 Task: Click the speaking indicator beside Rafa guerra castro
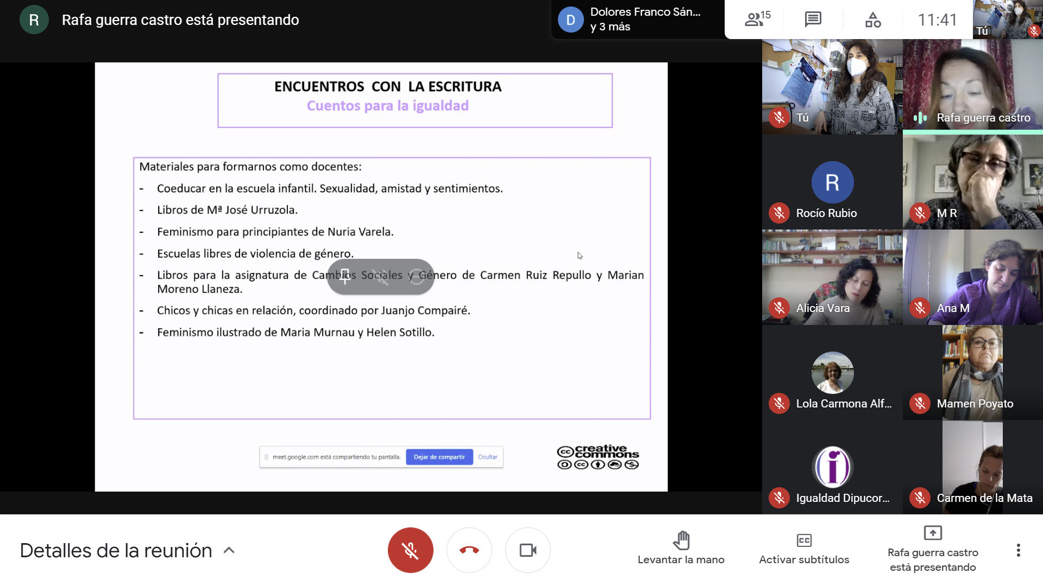click(920, 118)
